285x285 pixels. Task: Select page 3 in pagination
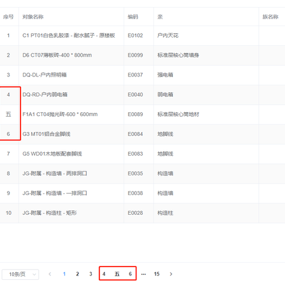91,274
